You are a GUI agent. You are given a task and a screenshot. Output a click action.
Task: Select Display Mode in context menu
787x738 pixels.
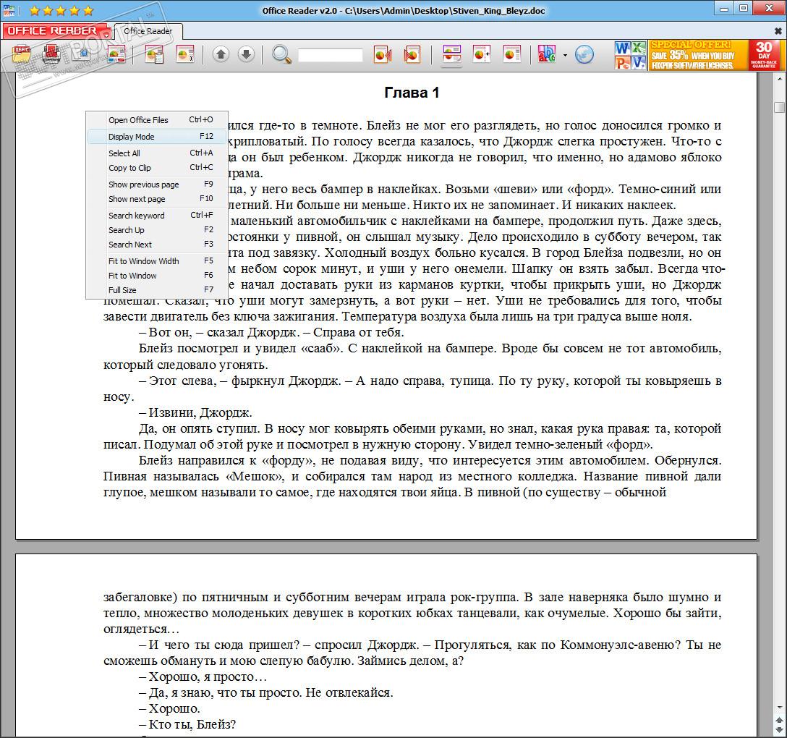pos(157,137)
